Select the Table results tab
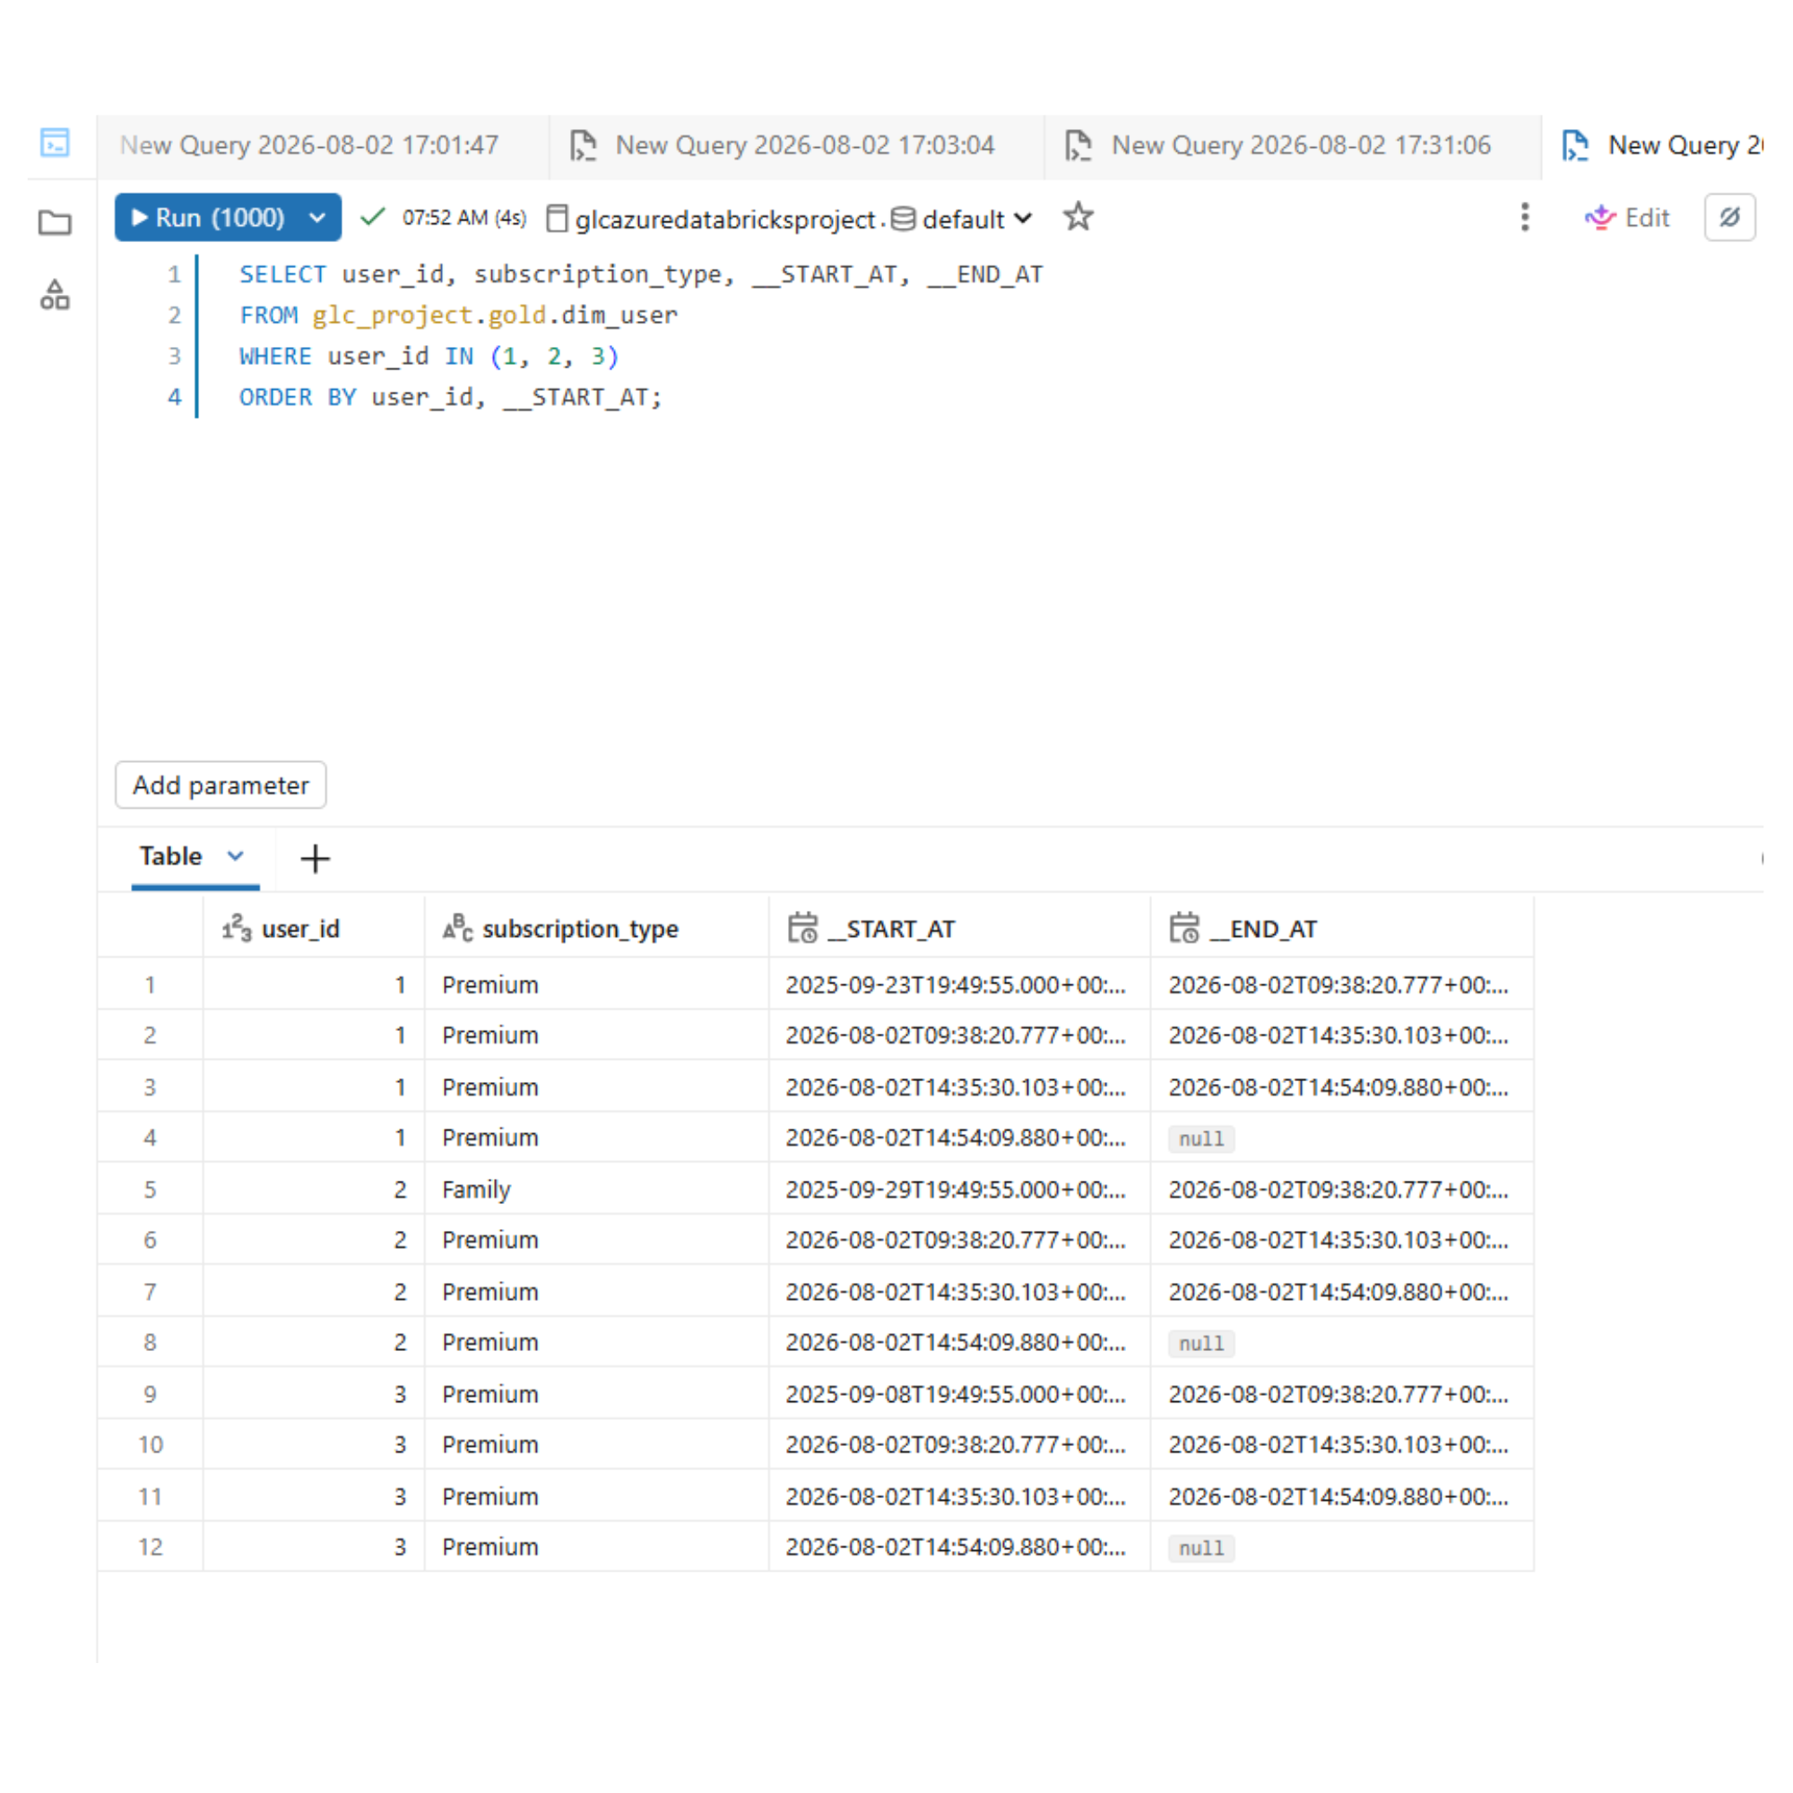The image size is (1793, 1793). [x=170, y=855]
